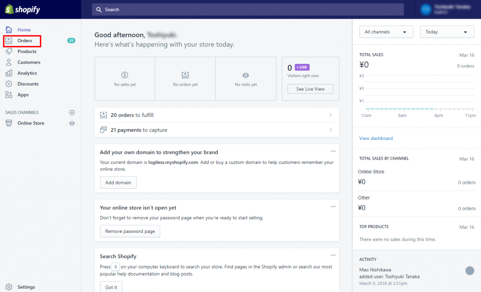Click the activity user avatar circle
The width and height of the screenshot is (481, 292).
point(470,270)
